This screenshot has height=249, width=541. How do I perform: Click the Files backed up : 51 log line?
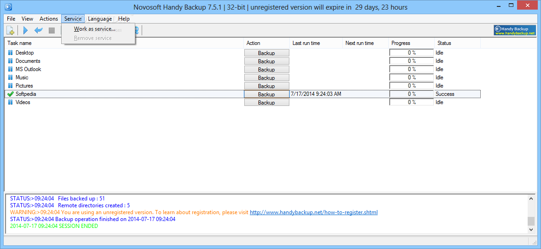pyautogui.click(x=58, y=199)
